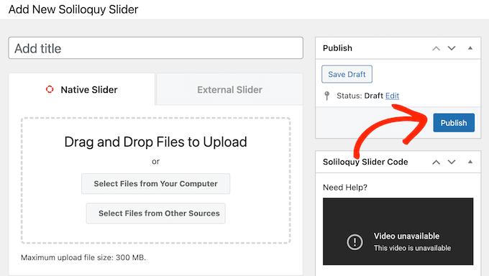Click Select Files from Other Sources

click(155, 213)
